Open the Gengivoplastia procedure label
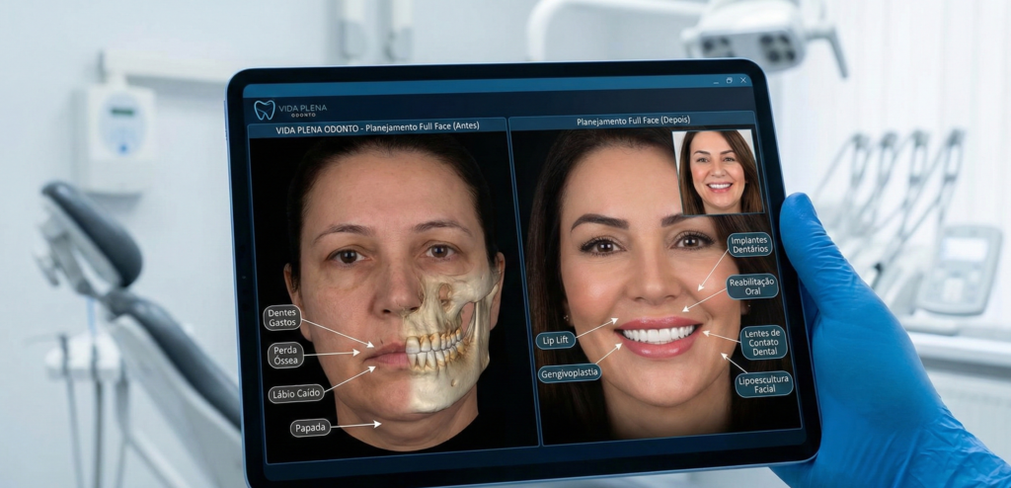Viewport: 1011px width, 488px height. point(570,373)
